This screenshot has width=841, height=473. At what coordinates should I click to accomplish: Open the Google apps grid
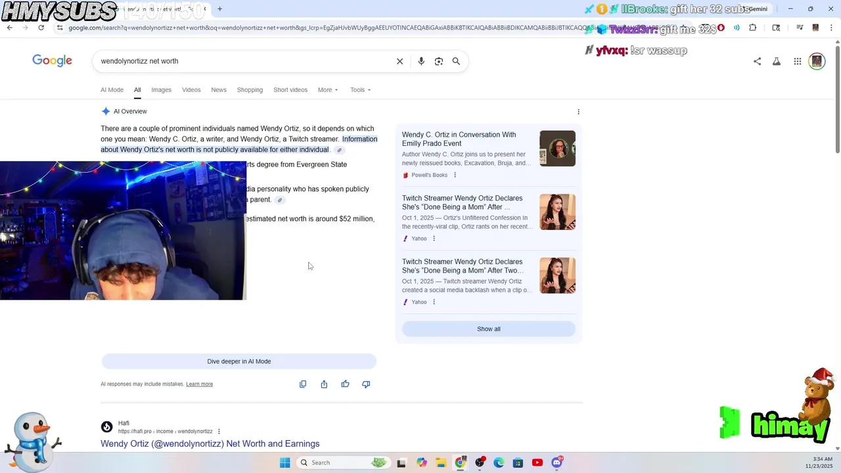point(797,61)
